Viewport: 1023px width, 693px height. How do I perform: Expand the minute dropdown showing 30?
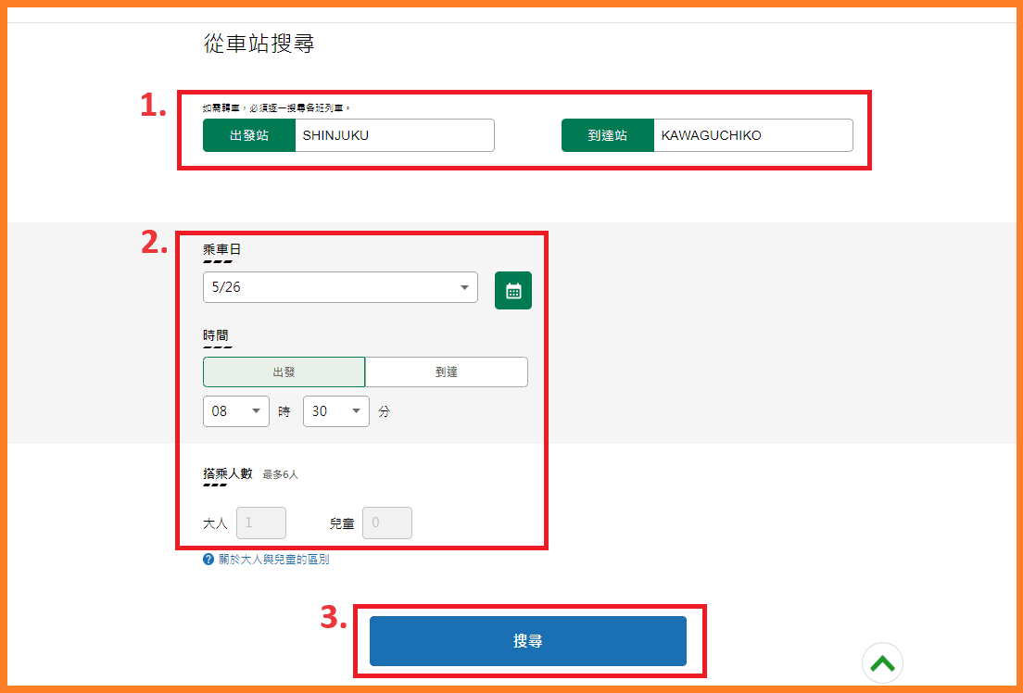336,411
